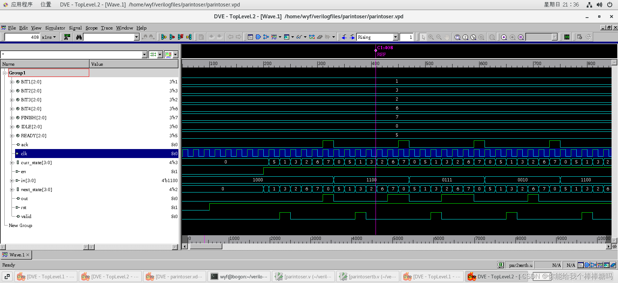618x283 pixels.
Task: Click the signal name display format icon
Action: coord(153,55)
